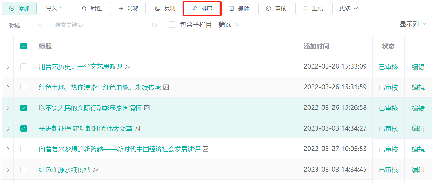Screen dimensions: 434x183
Task: Open the 更多 (More) dropdown menu
Action: [x=349, y=9]
